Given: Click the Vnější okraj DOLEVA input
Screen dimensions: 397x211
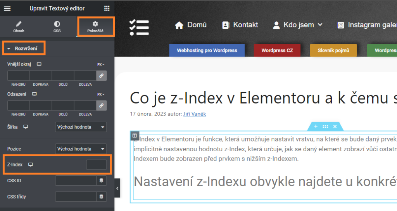Looking at the screenshot, I should click(85, 76).
